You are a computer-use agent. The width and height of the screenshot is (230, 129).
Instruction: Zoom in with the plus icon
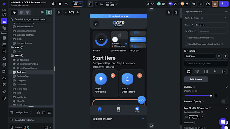(78, 12)
